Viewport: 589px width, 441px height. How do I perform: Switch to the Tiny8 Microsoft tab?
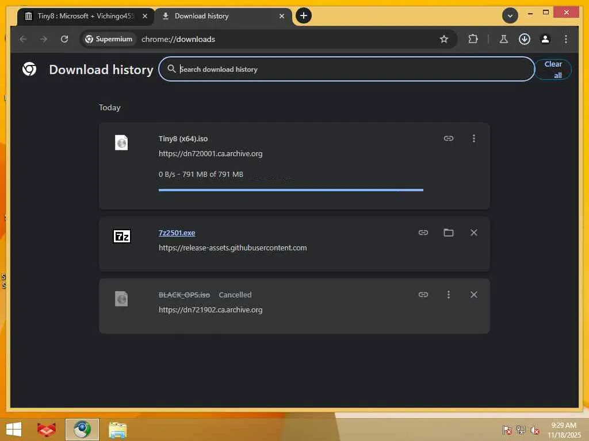pos(86,16)
